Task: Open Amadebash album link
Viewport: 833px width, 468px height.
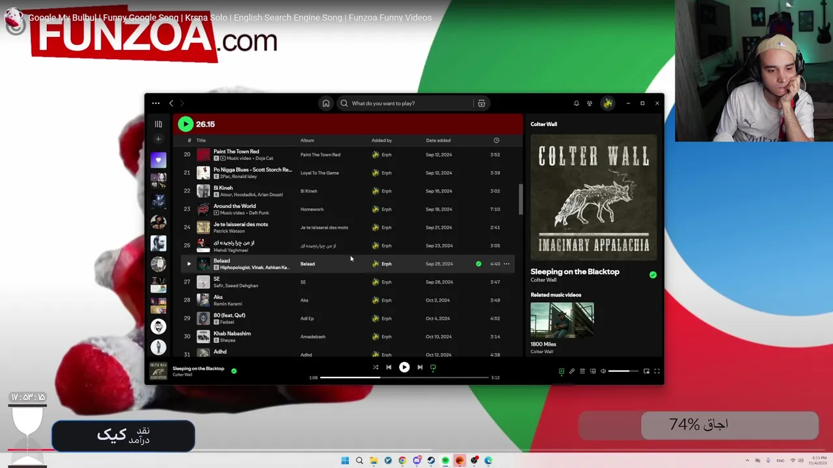Action: coord(312,337)
